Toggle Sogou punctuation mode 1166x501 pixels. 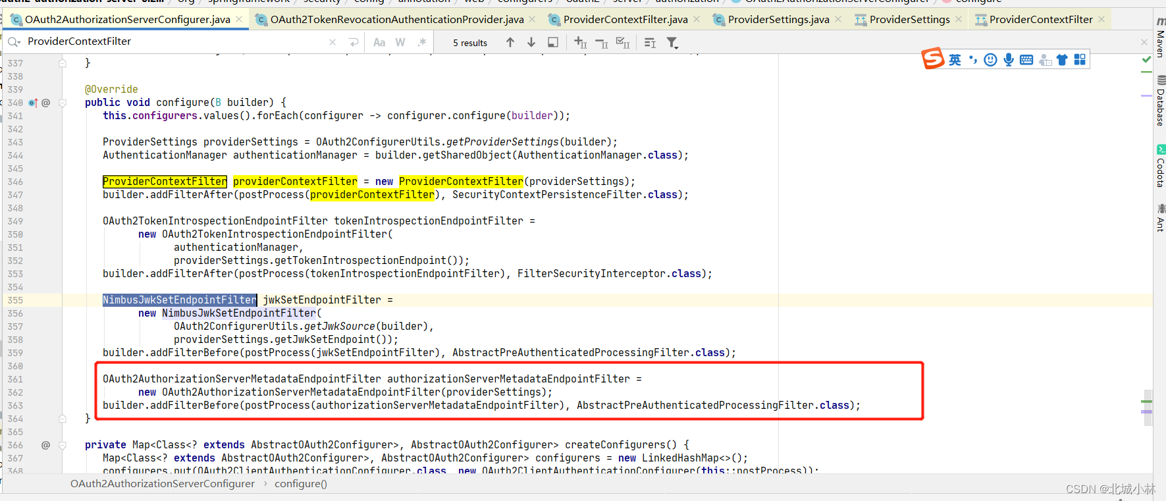click(973, 60)
